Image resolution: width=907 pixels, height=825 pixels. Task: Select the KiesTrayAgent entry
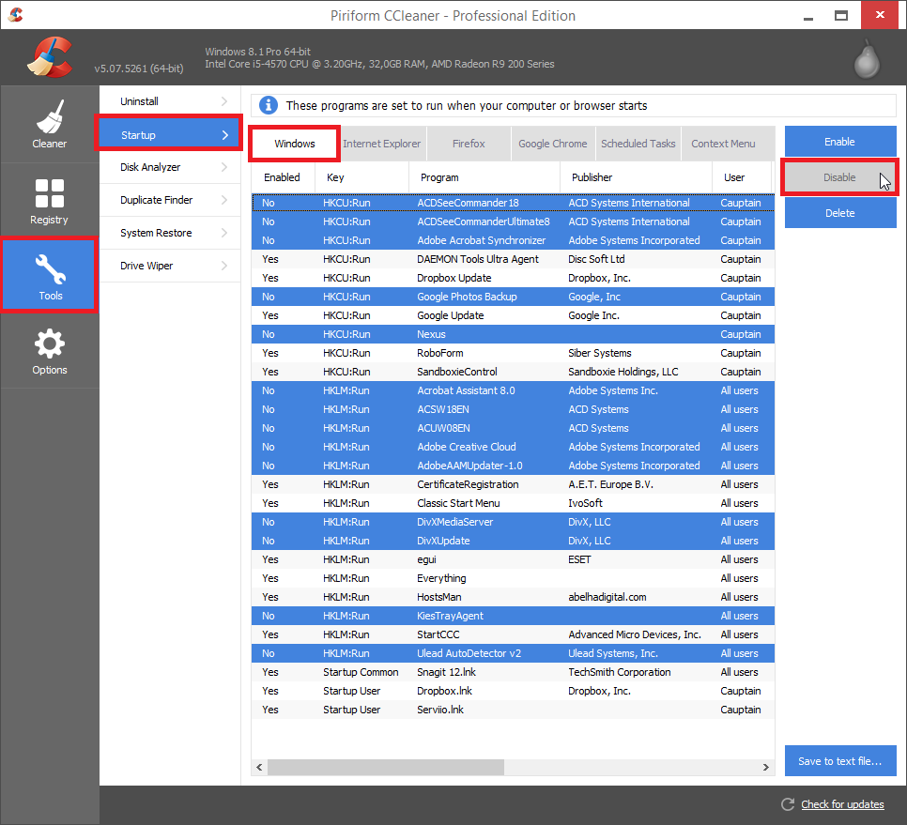[513, 617]
